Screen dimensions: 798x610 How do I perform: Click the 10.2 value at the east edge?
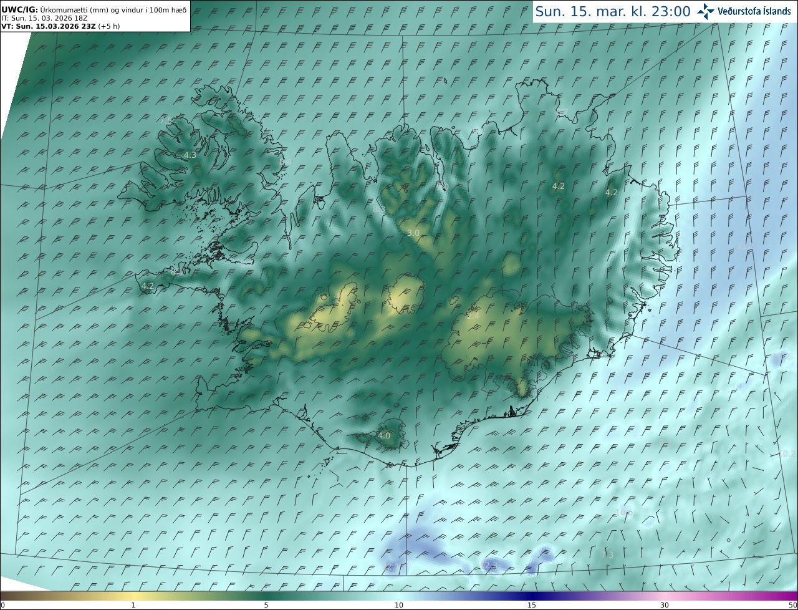pos(786,453)
